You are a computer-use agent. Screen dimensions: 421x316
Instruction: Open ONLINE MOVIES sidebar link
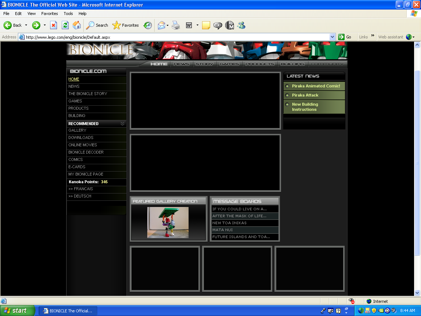pos(83,145)
